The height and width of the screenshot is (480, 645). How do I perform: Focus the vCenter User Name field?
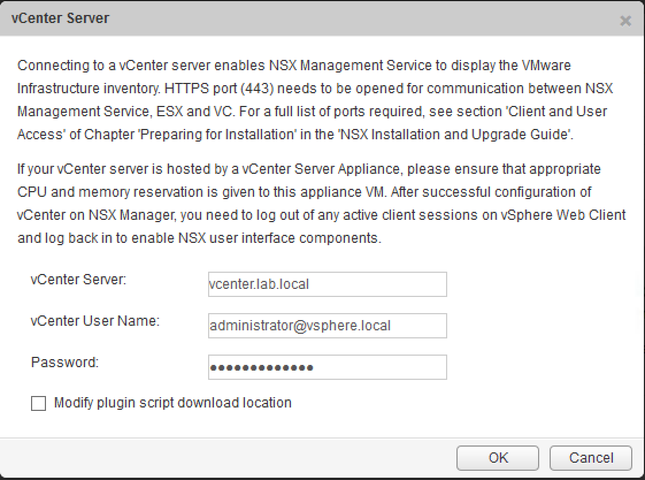click(328, 326)
